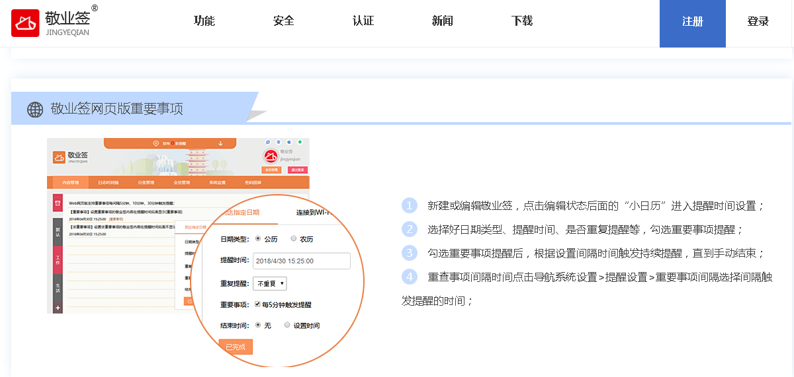Click the red 敬业签 cloud logo icon
794x377 pixels.
[25, 22]
